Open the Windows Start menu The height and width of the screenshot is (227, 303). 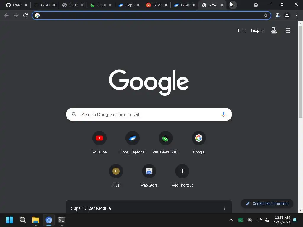[x=9, y=220]
